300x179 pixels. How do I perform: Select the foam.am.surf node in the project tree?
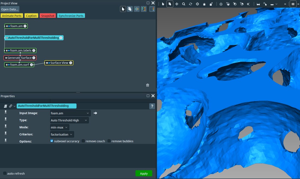tap(19, 65)
